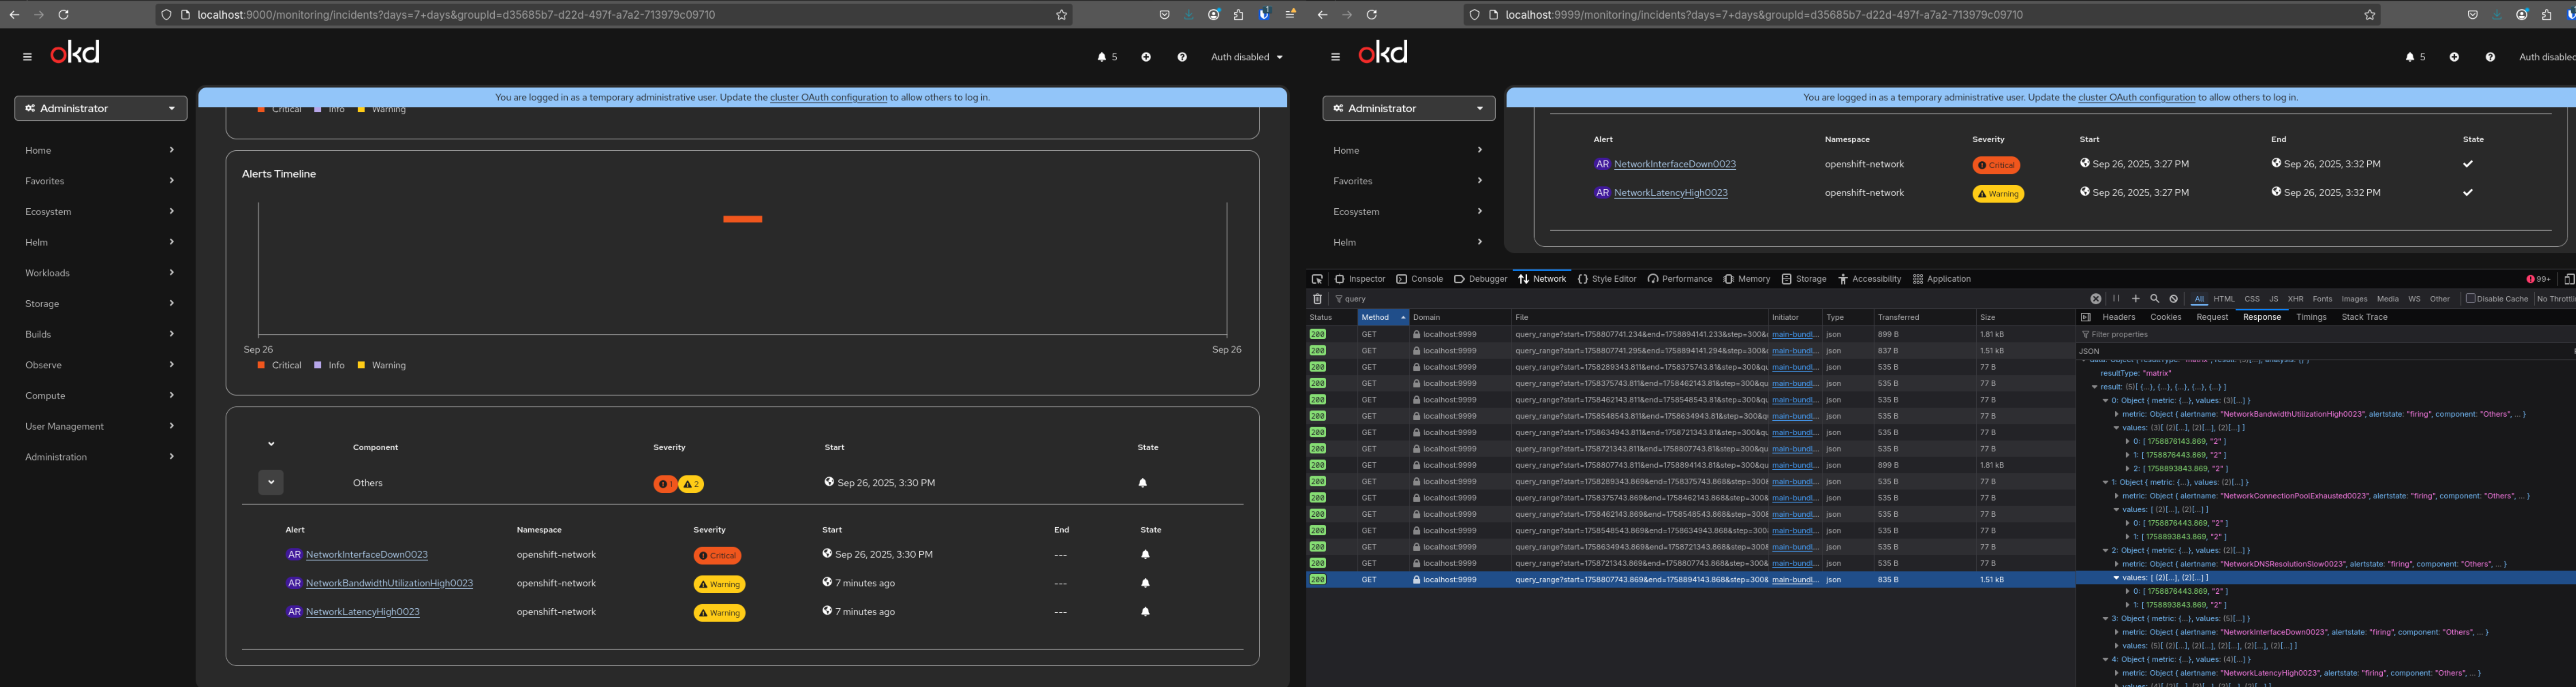The image size is (2576, 687).
Task: Toggle the XHR request type filter
Action: pos(2295,299)
